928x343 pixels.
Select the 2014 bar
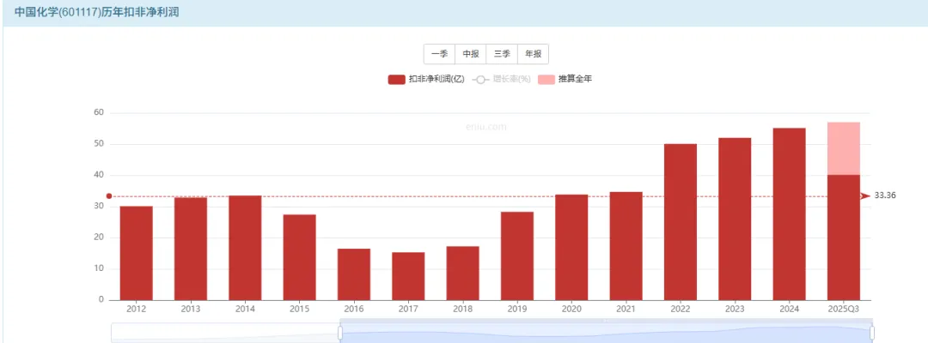[245, 248]
